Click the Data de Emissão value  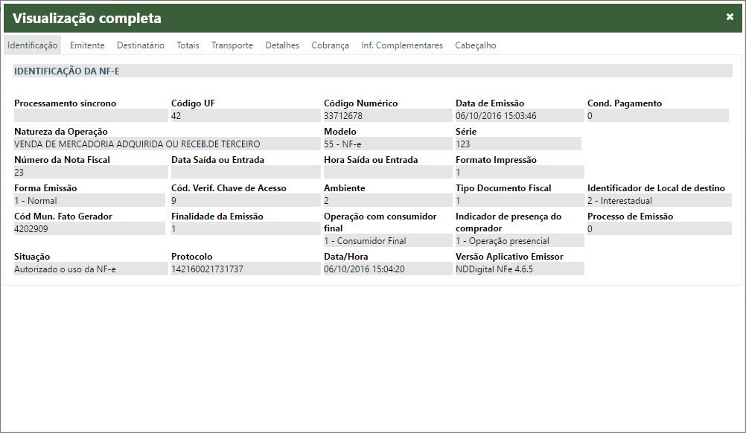tap(518, 116)
